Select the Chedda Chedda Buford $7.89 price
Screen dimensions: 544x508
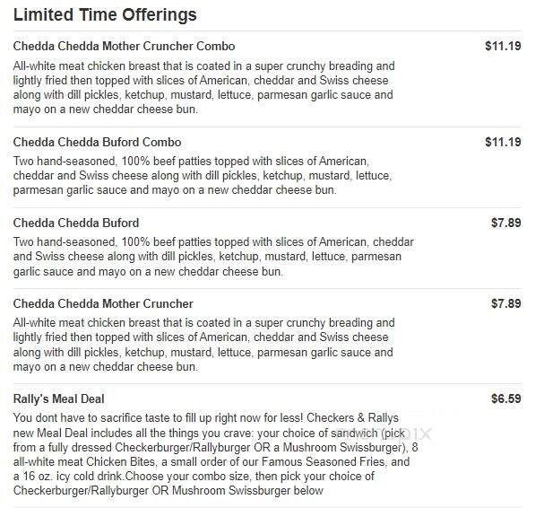pyautogui.click(x=505, y=223)
